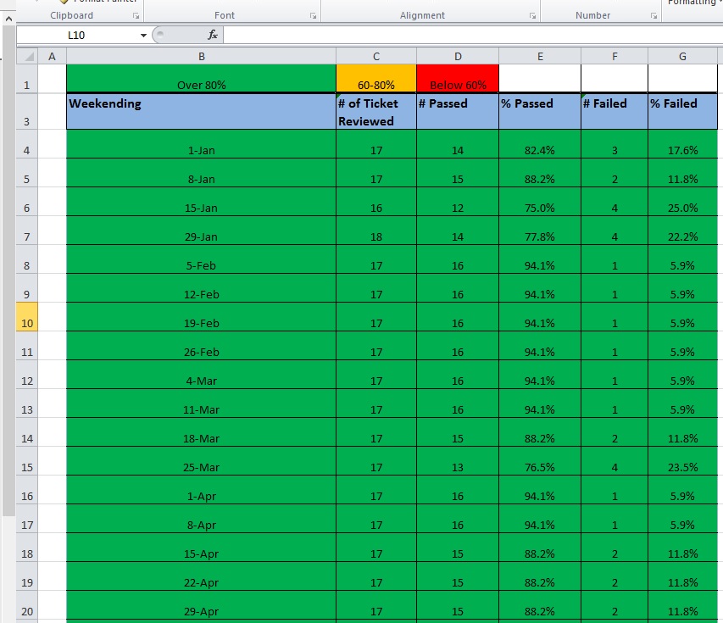Click 17.6% in the 1-Jan row
This screenshot has width=723, height=623.
pos(682,144)
